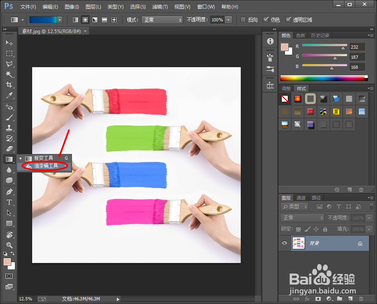Open layer filter 类型 dropdown
377x304 pixels.
[x=295, y=206]
